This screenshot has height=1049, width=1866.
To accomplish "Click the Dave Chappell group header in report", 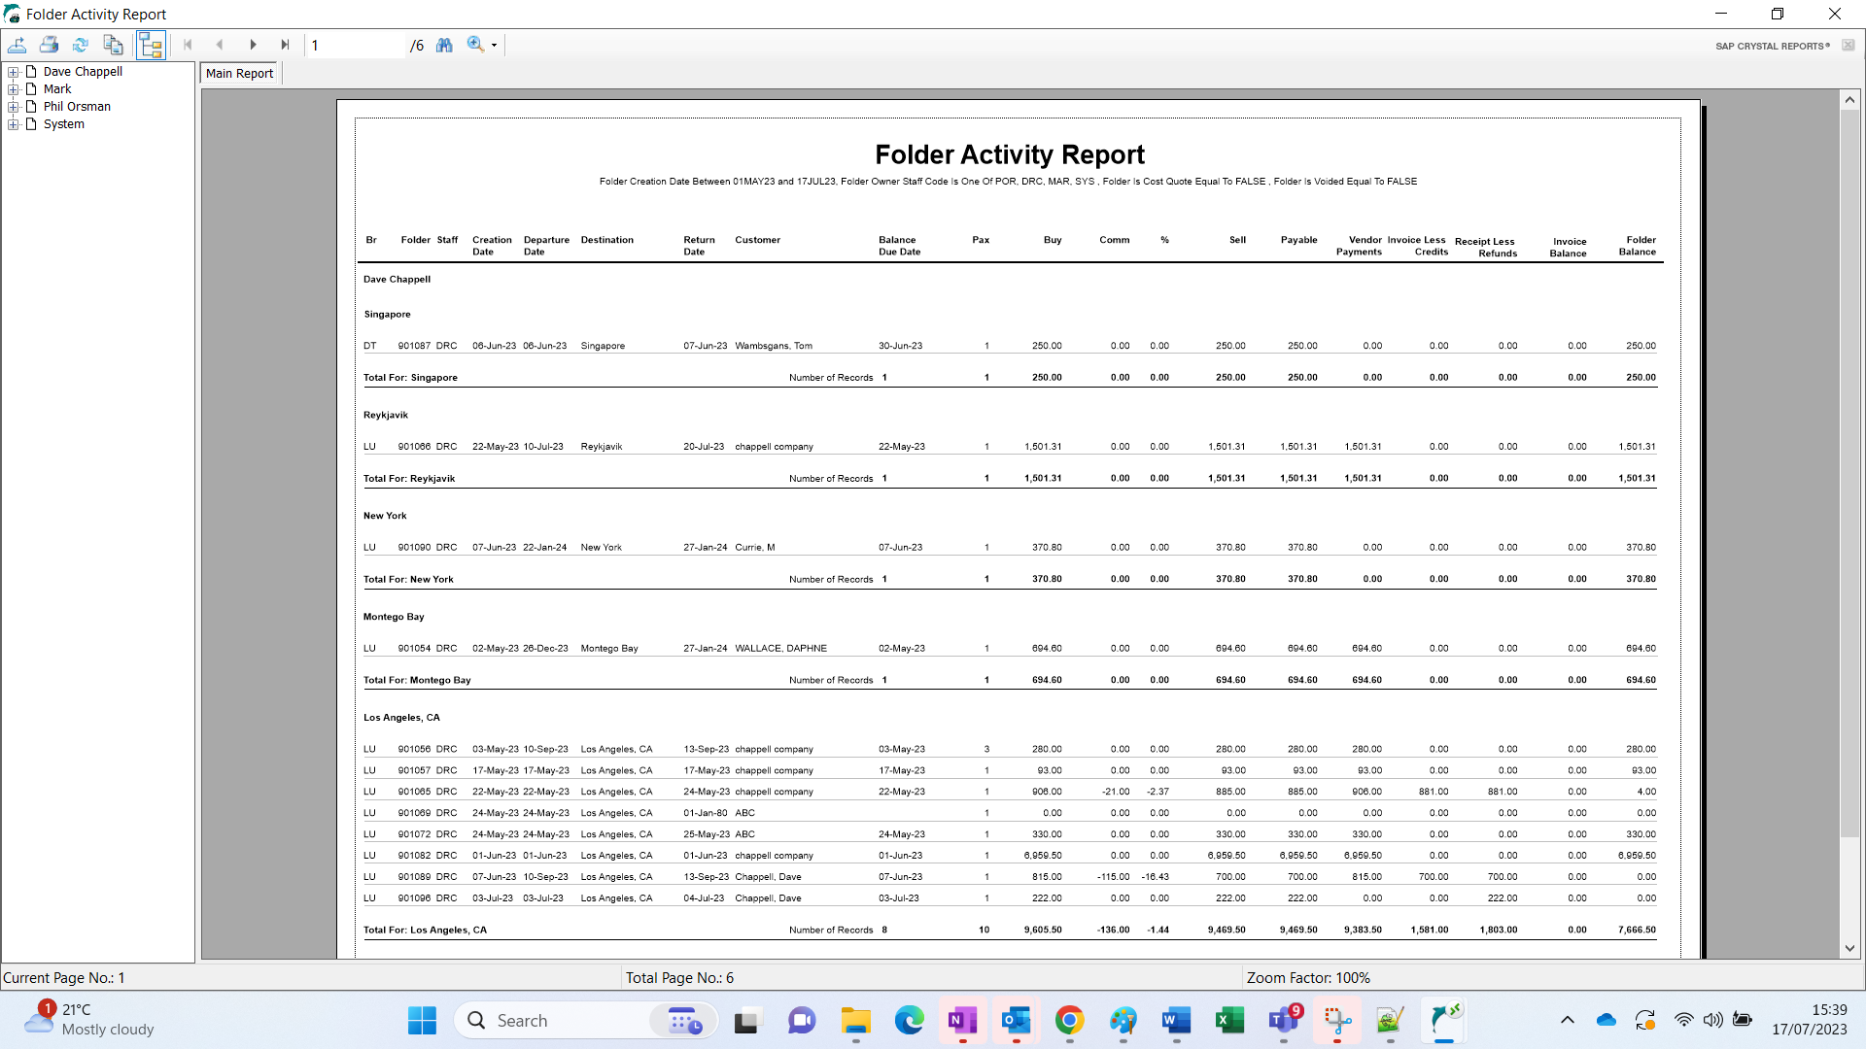I will pos(397,280).
